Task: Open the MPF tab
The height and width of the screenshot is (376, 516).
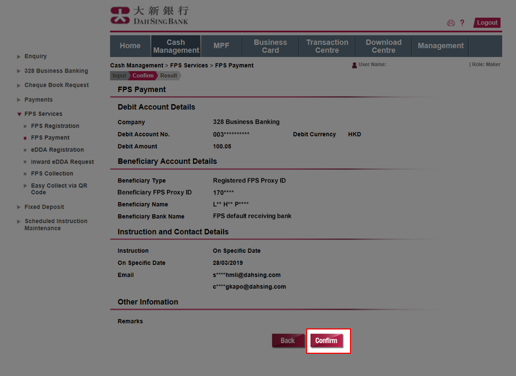Action: tap(221, 46)
